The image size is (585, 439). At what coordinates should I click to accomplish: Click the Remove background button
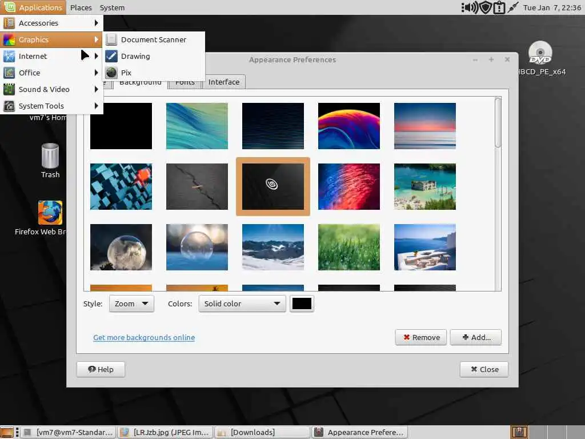tap(421, 337)
